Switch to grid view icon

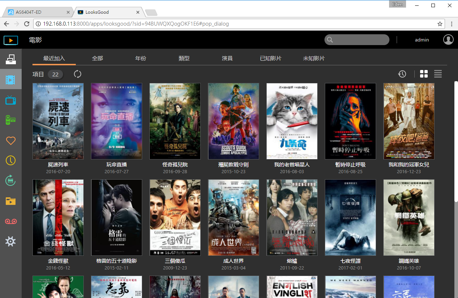coord(424,74)
